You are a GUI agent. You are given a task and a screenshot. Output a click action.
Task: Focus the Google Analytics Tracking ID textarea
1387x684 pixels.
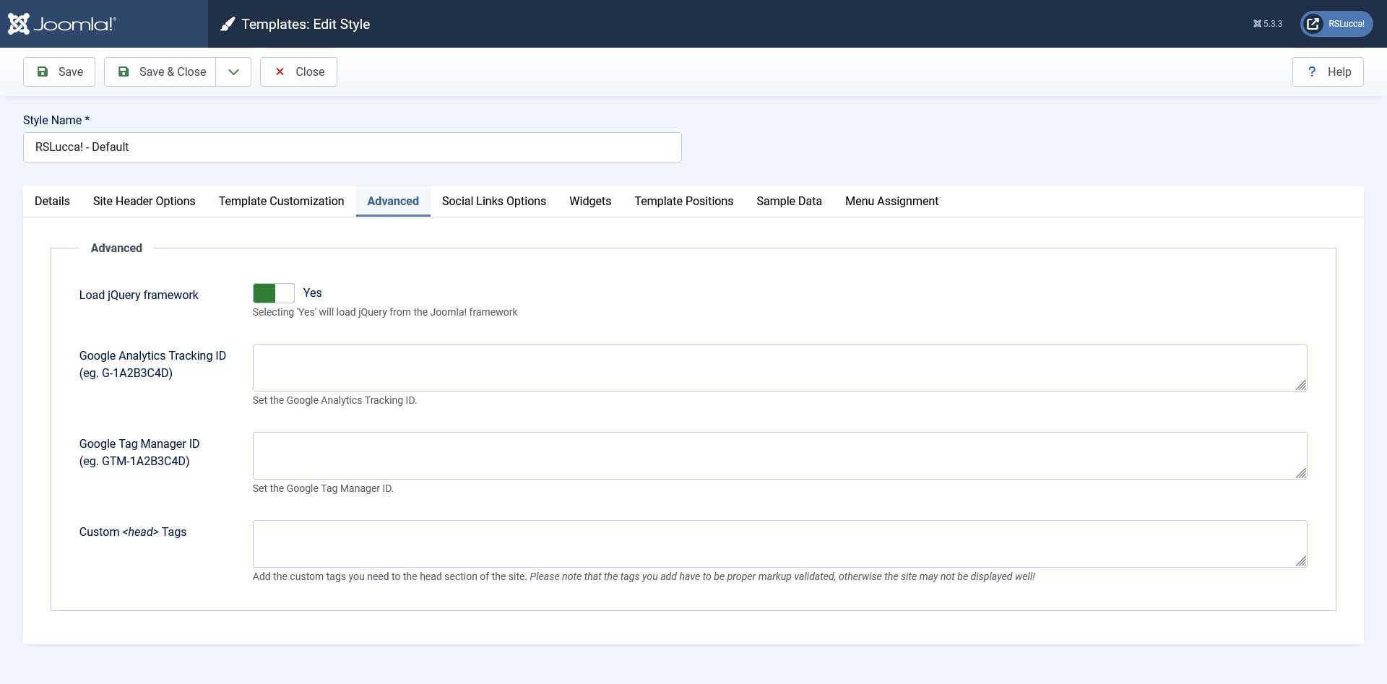(x=779, y=368)
